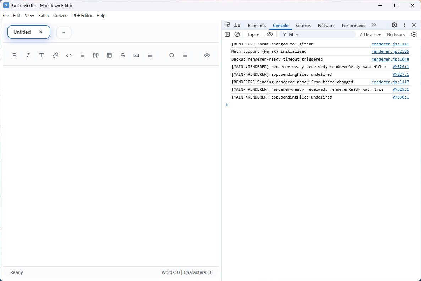Toggle the console sidebar icon
The height and width of the screenshot is (281, 421).
(227, 34)
